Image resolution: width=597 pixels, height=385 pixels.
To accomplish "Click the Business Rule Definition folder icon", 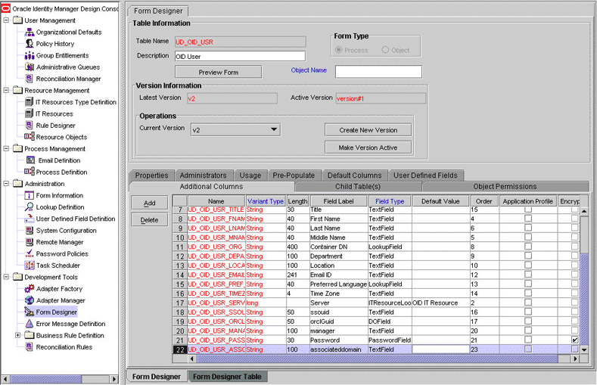I will click(x=30, y=335).
